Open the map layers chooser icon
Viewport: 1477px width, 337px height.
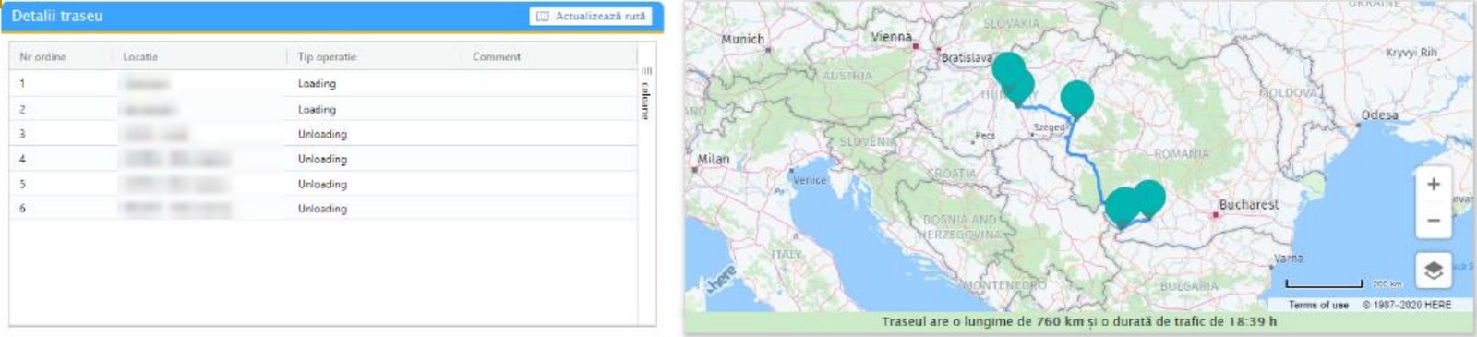[x=1433, y=271]
